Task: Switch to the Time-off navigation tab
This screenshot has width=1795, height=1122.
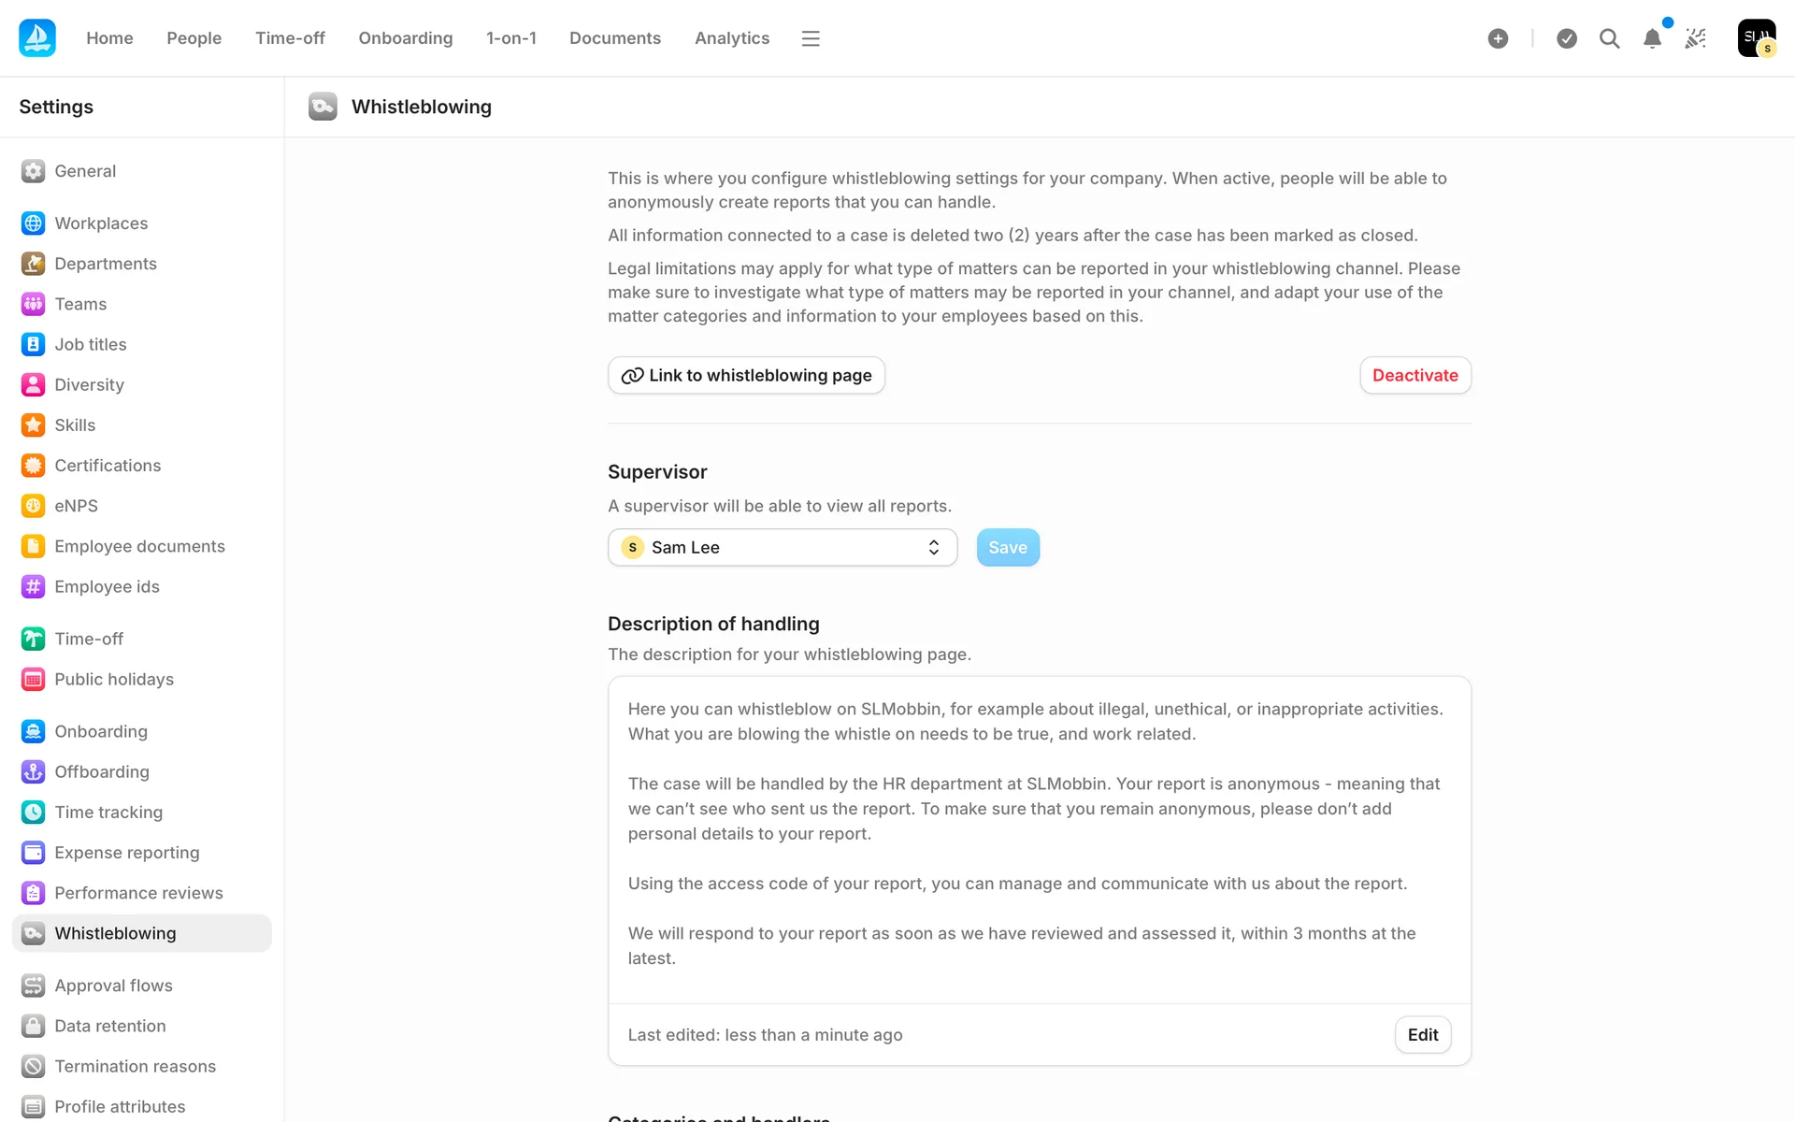Action: click(x=290, y=38)
